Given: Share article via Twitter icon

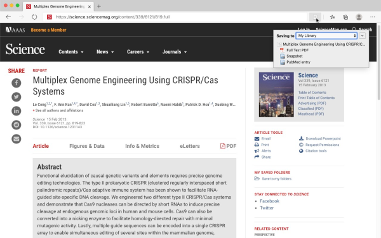Looking at the screenshot, I should click(x=17, y=97).
